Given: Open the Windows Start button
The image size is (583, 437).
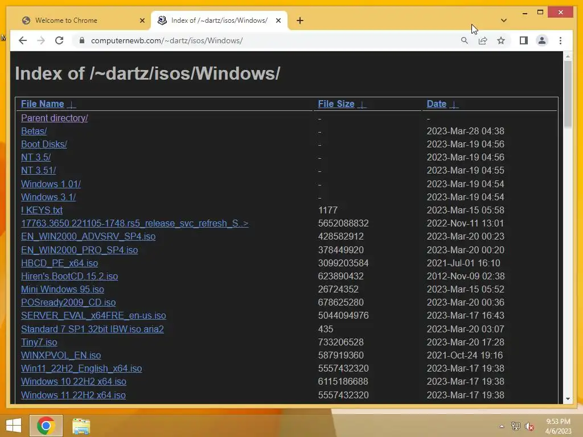Looking at the screenshot, I should 14,426.
